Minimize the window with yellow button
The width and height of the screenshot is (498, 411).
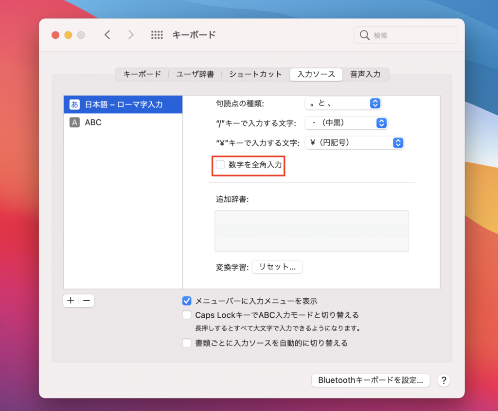(x=68, y=35)
